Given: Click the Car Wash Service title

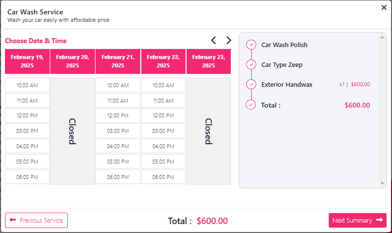Looking at the screenshot, I should (x=35, y=12).
